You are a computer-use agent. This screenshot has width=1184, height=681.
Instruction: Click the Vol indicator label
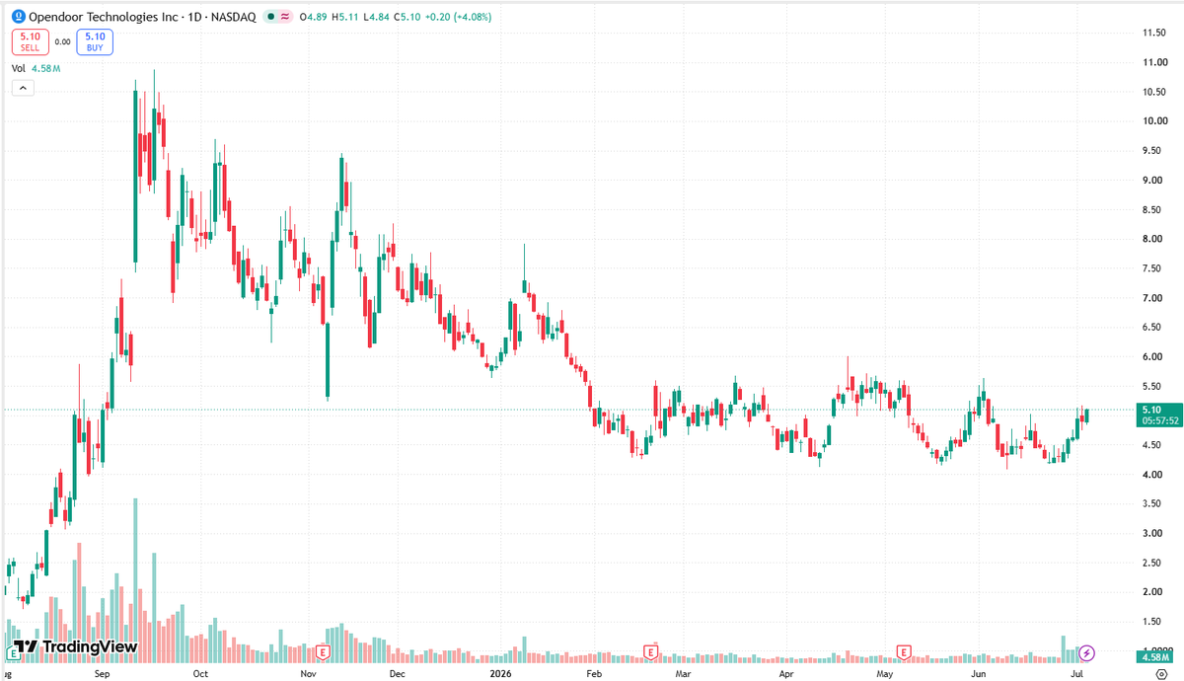pos(18,68)
